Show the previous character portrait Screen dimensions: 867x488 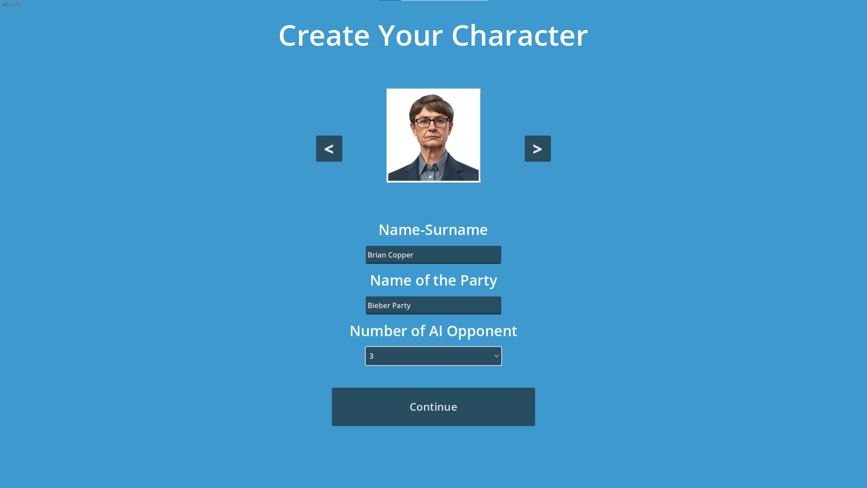pos(329,149)
